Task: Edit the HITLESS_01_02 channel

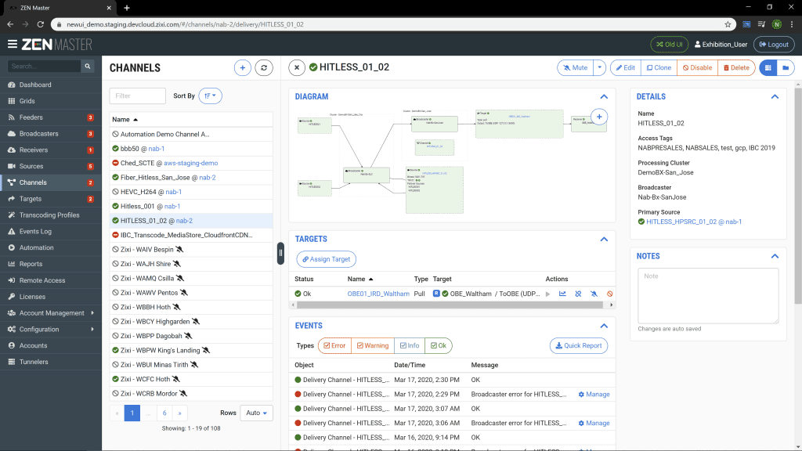Action: (626, 67)
